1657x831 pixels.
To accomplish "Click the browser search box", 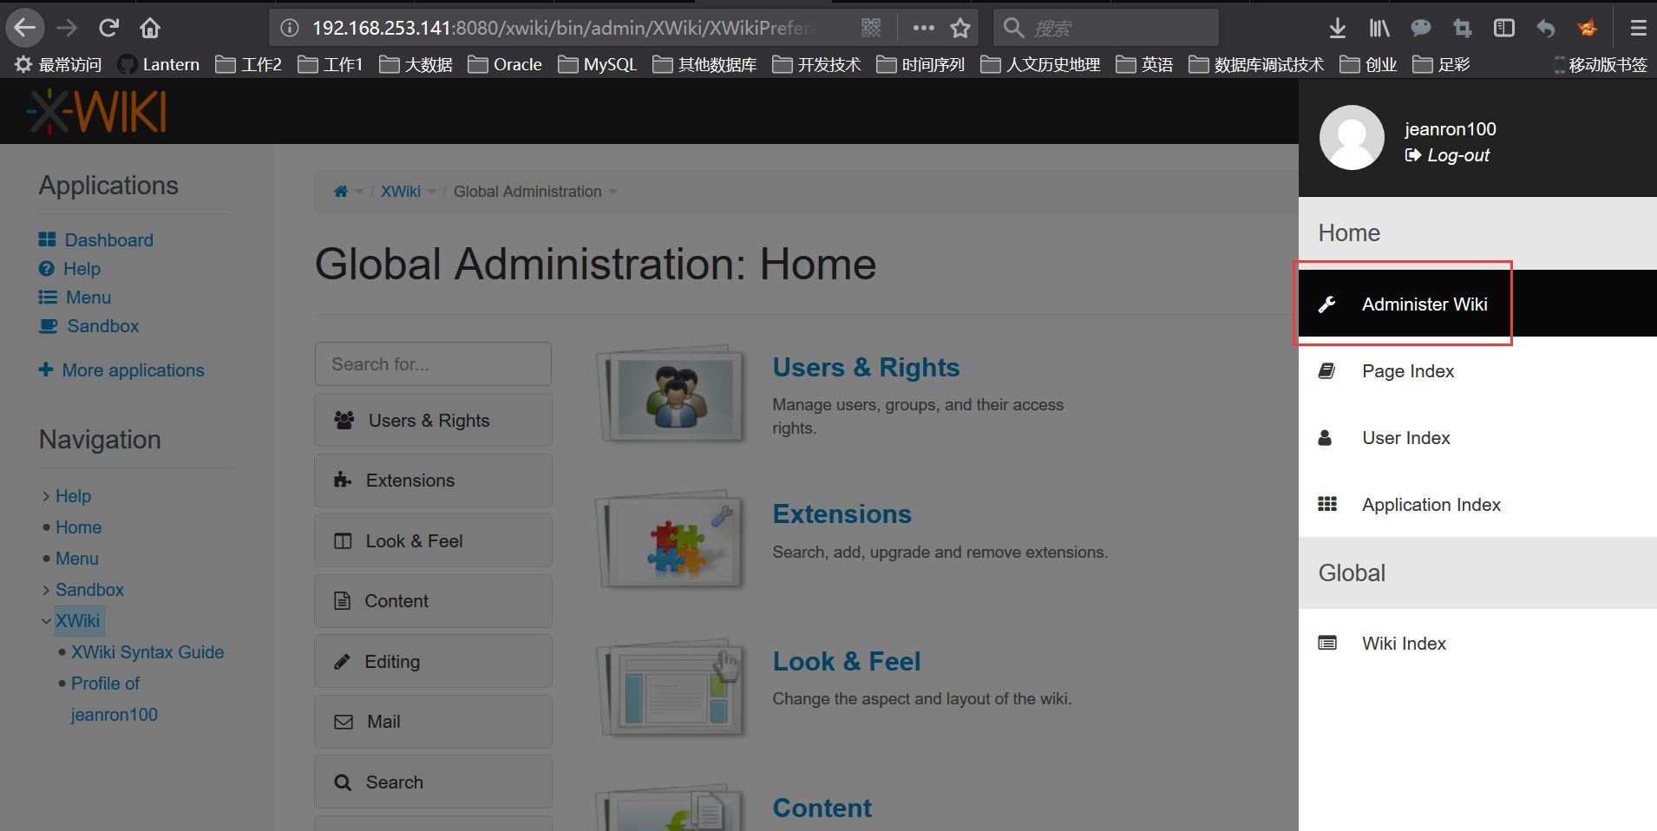I will point(1106,28).
